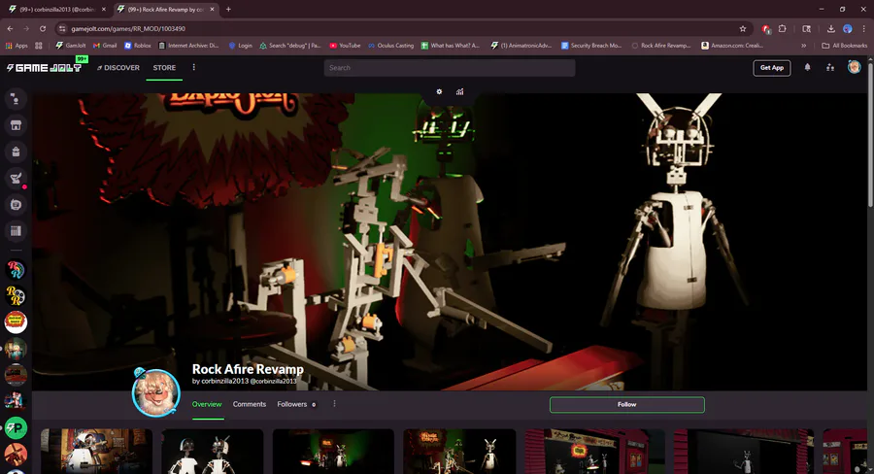Bookmark this page with the star icon

tap(743, 28)
